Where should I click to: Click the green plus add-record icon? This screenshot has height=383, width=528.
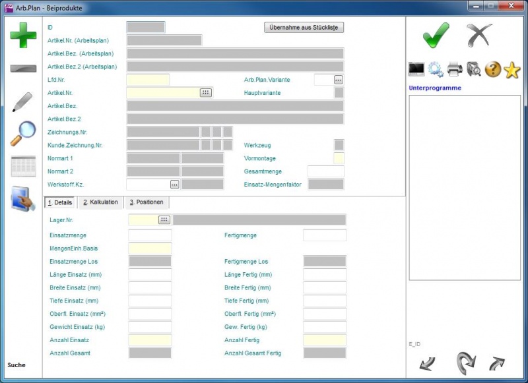(23, 34)
